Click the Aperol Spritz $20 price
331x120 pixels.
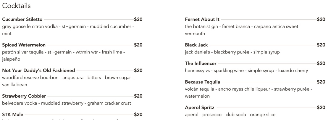(321, 107)
